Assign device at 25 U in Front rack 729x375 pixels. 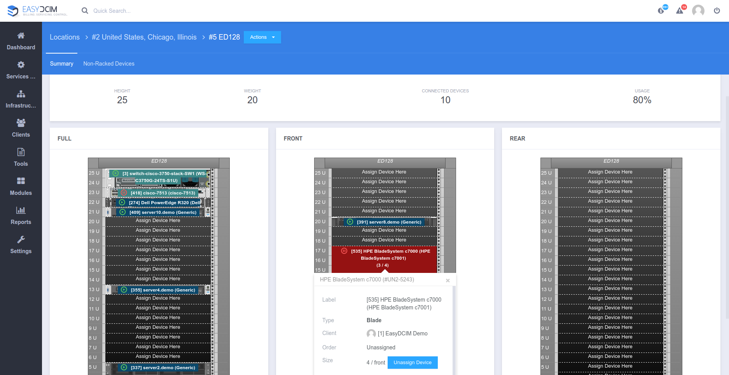[384, 172]
